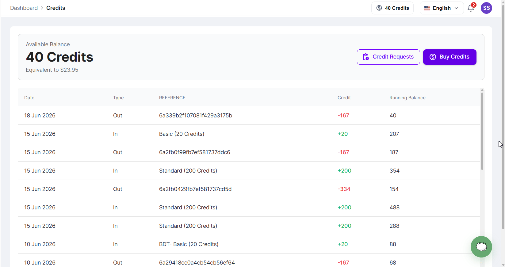Click the large 40 Credits balance heading
Screen dimensions: 505x267
59,57
